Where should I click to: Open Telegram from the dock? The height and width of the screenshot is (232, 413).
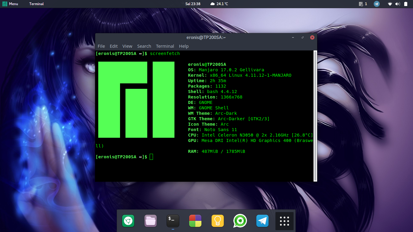click(x=262, y=221)
